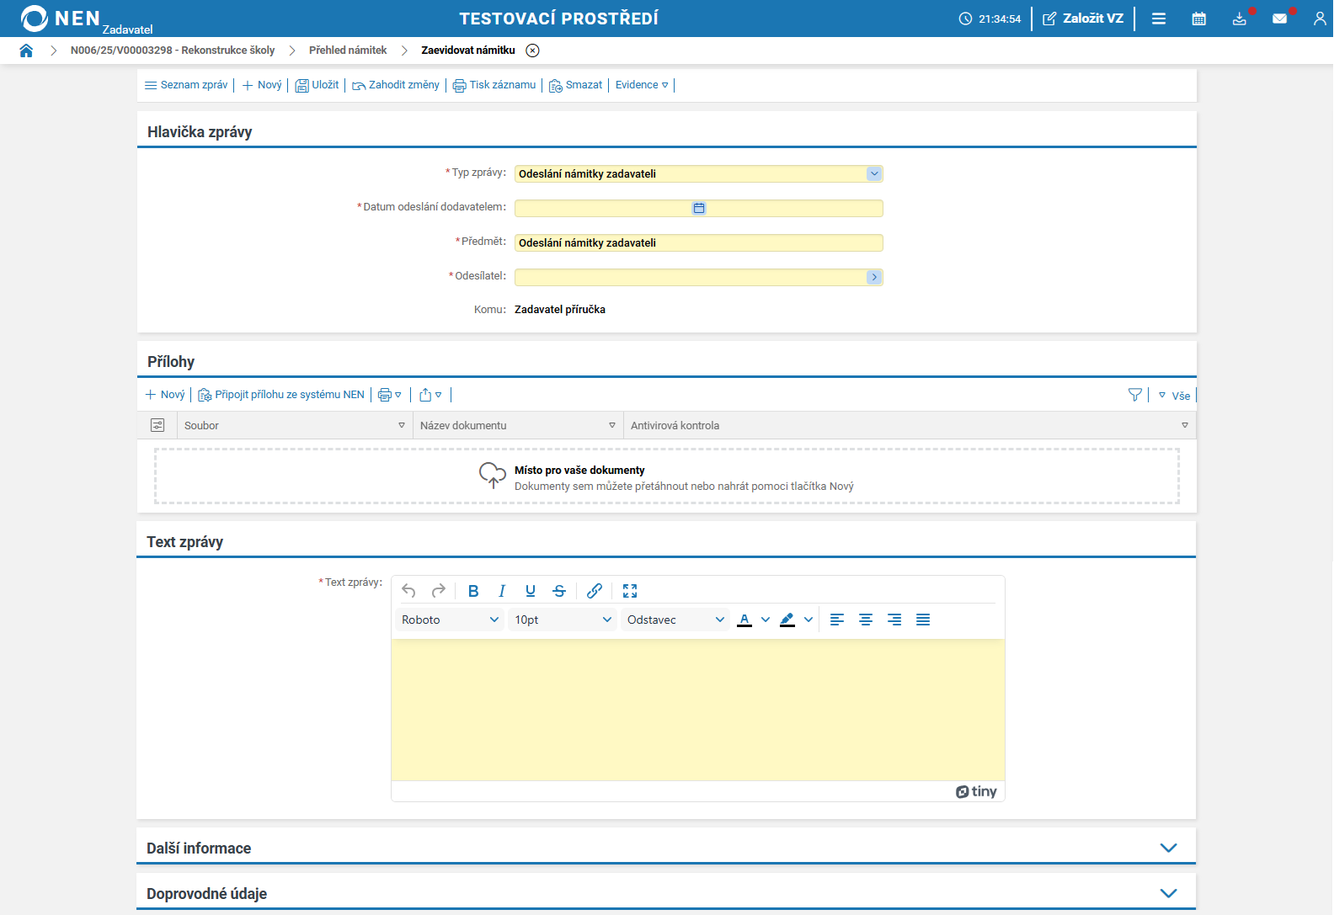Open the calendar icon in top bar
Screen dimensions: 1334x915
click(x=1198, y=19)
